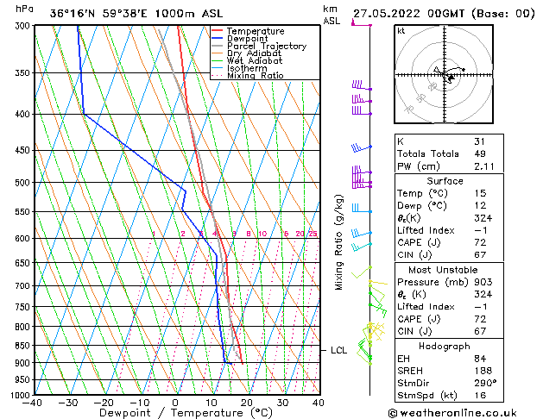
Task: Click the 40 temperature axis label
Action: [319, 403]
